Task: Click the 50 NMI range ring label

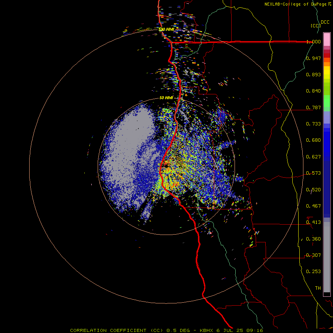Action: pyautogui.click(x=166, y=98)
